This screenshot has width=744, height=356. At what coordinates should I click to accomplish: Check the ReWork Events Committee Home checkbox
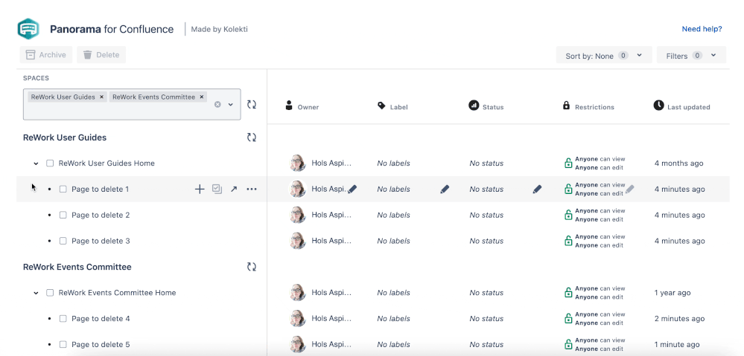(x=50, y=293)
